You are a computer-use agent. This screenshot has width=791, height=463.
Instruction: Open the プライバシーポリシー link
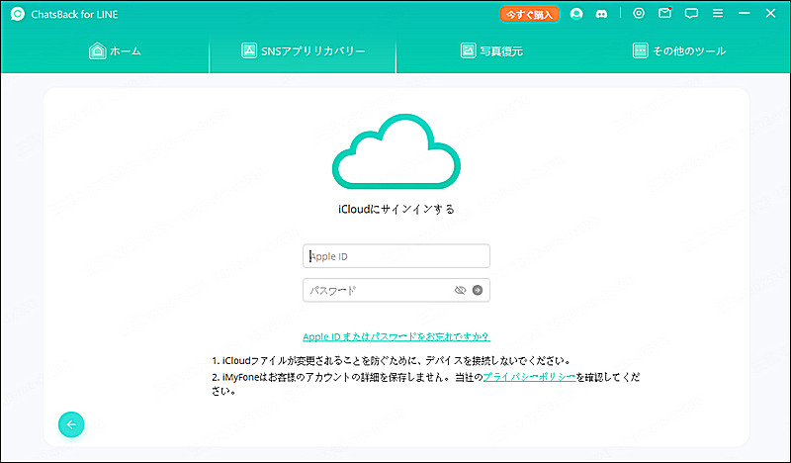(529, 377)
